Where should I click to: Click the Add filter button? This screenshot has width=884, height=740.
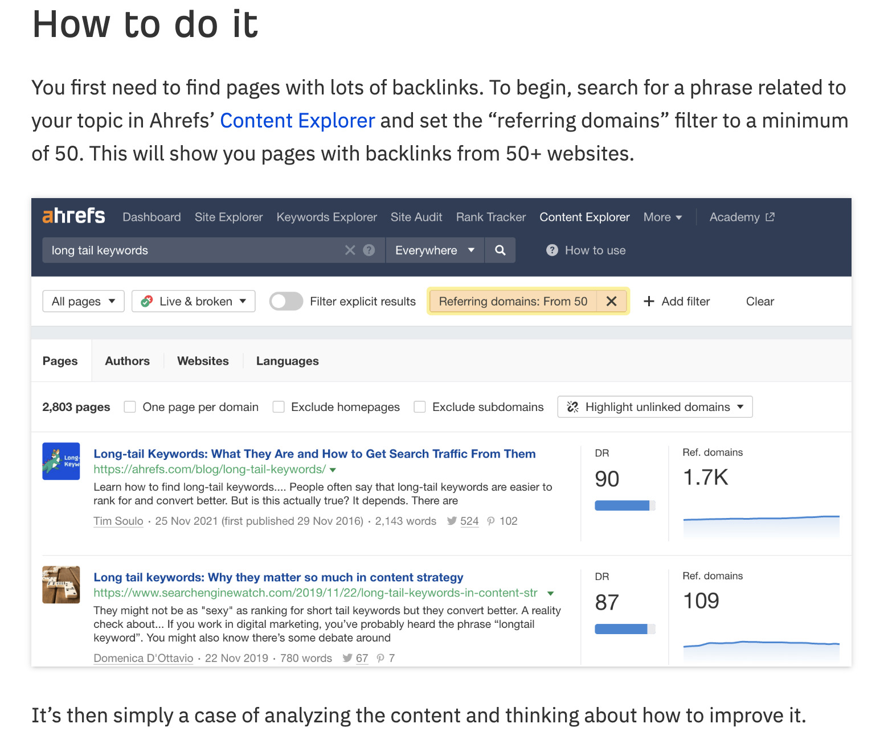(677, 301)
